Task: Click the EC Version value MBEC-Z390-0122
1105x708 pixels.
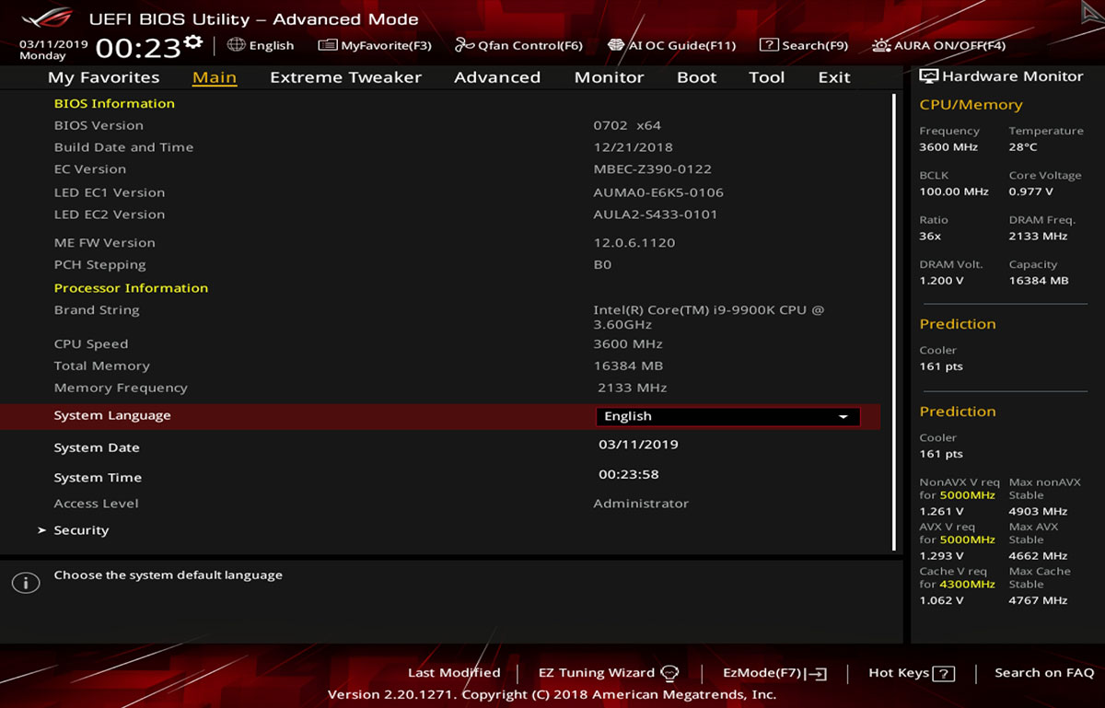Action: 653,169
